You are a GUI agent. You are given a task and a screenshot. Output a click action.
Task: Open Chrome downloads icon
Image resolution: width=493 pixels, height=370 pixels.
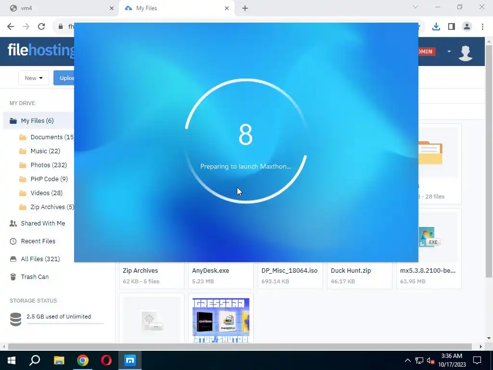(436, 26)
